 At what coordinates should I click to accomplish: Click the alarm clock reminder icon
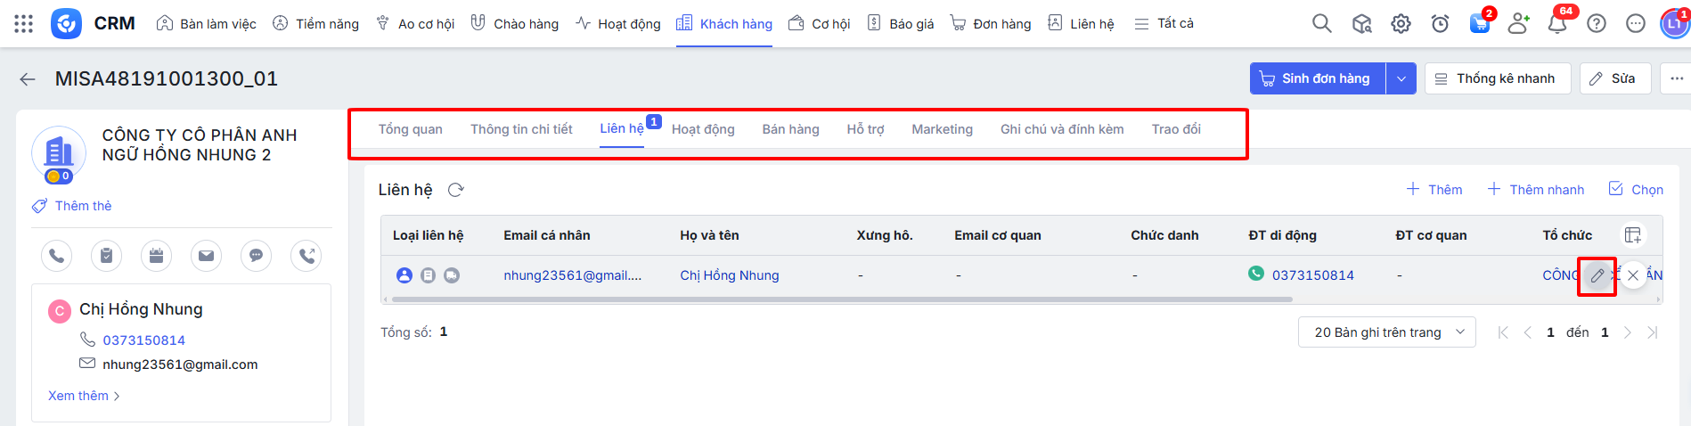[1440, 24]
